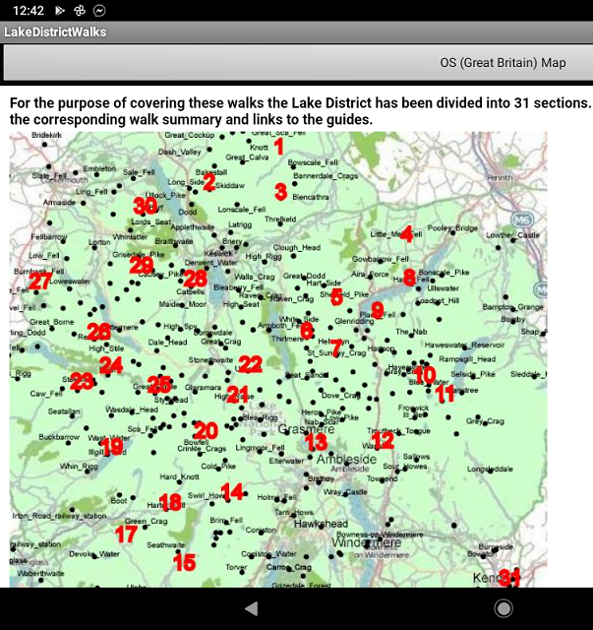Image resolution: width=593 pixels, height=630 pixels.
Task: Tap the Pooley_Bridge place label
Action: click(452, 227)
